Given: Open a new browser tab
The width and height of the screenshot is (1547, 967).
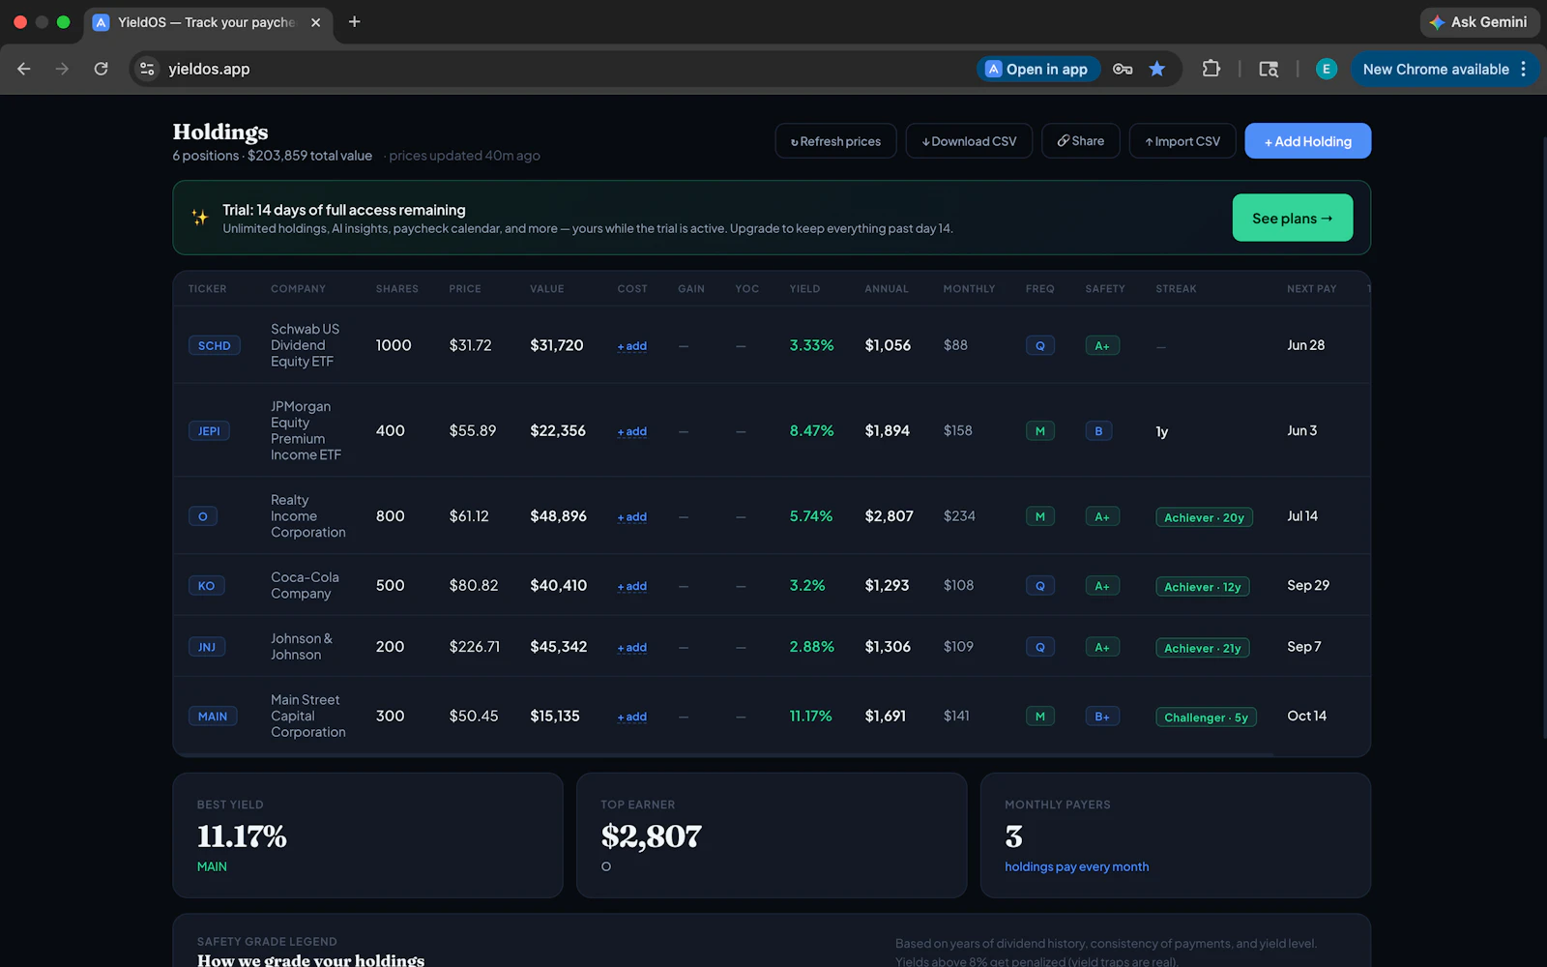Looking at the screenshot, I should click(x=355, y=21).
